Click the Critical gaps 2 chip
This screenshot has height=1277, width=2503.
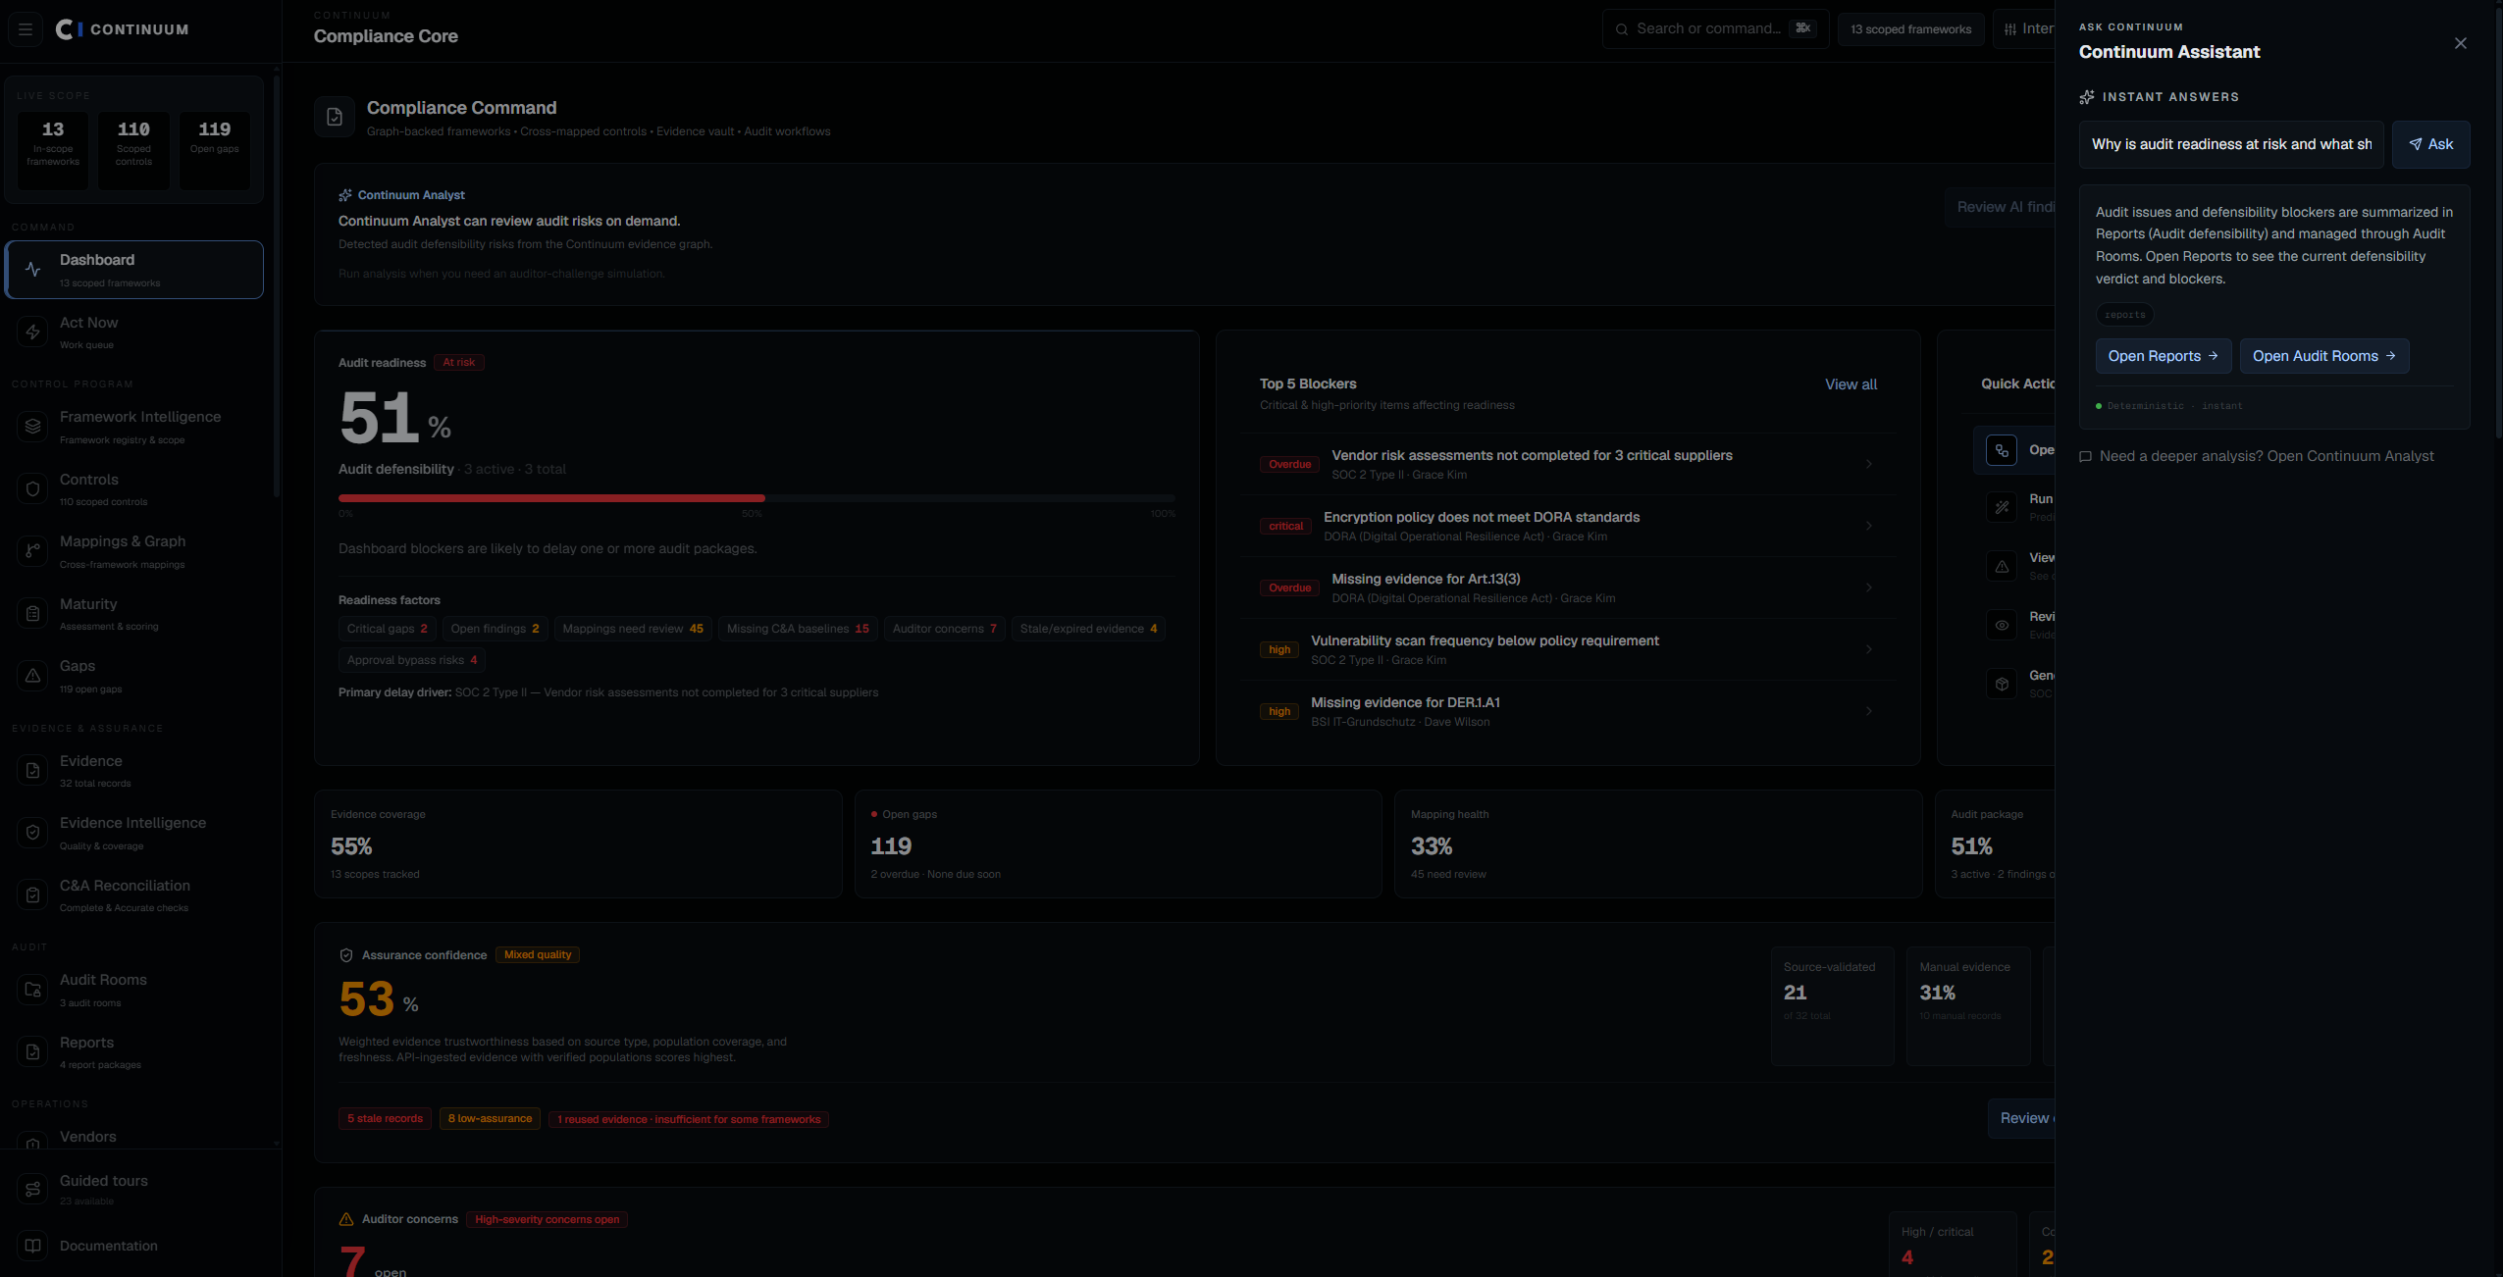pos(387,629)
